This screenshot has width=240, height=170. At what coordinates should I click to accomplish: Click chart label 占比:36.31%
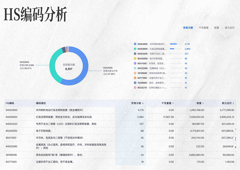coord(25,68)
